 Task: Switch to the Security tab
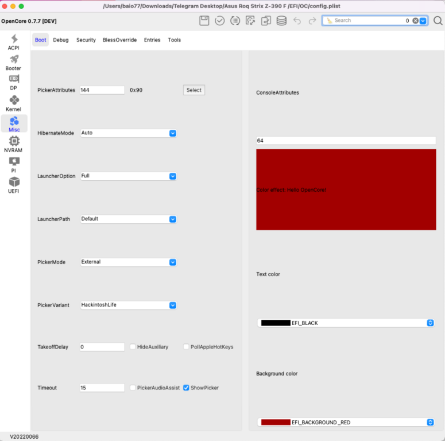(x=86, y=40)
